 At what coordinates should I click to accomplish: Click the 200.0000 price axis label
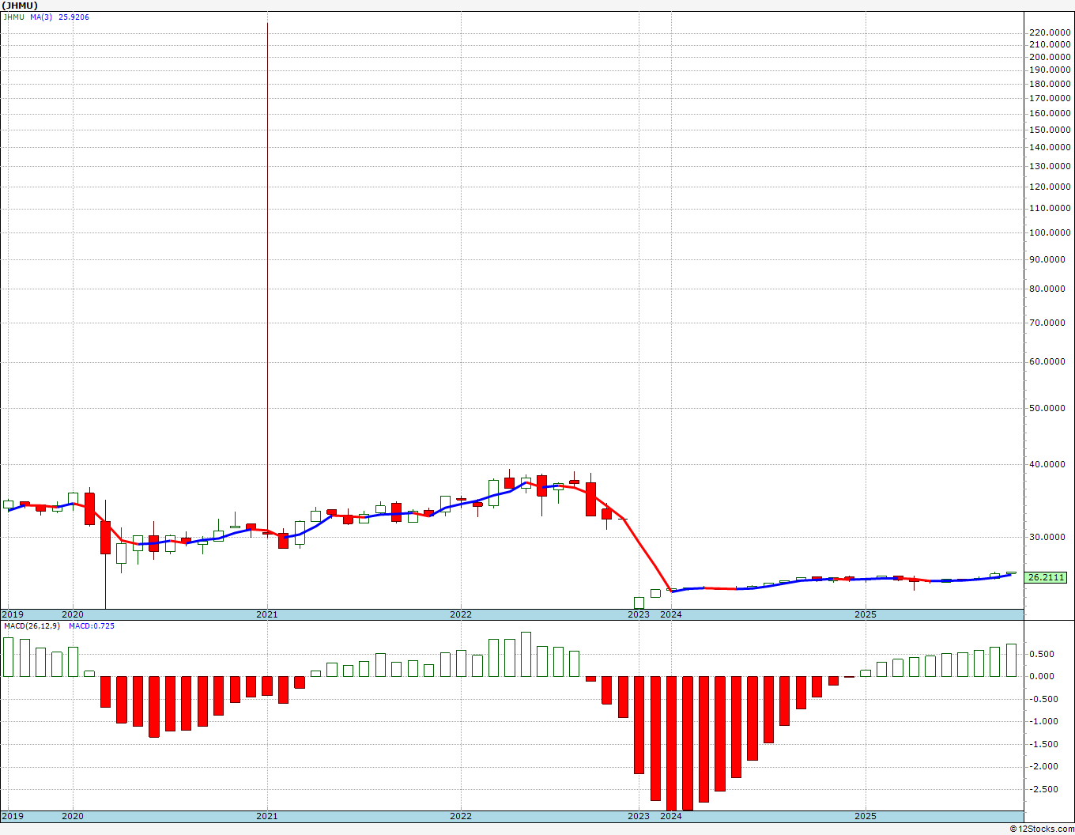click(1050, 57)
